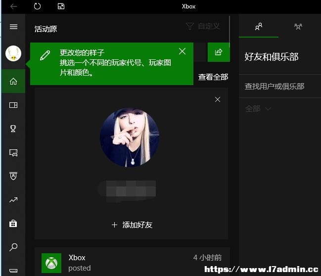Close the 更改您的样子 green tip
Image resolution: width=321 pixels, height=276 pixels.
tap(182, 51)
